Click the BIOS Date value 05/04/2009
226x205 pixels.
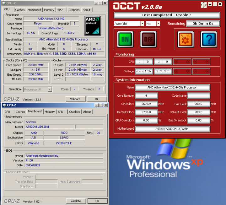(x=64, y=165)
